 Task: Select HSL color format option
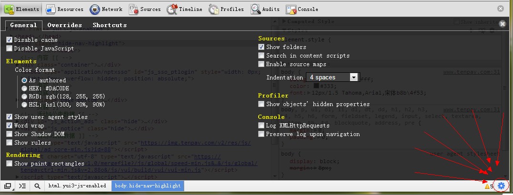(24, 105)
